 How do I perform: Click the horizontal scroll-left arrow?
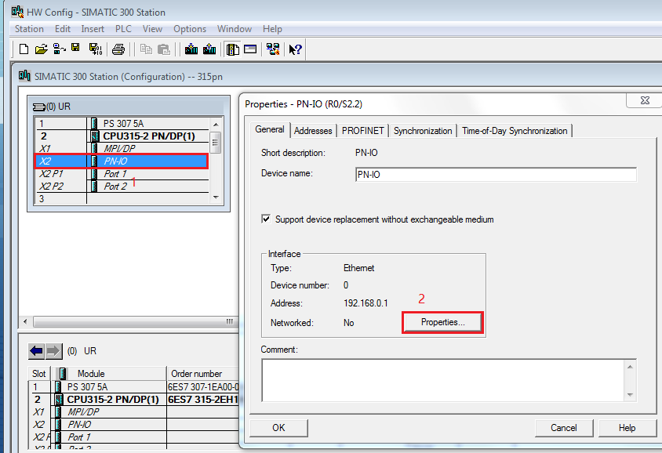pyautogui.click(x=25, y=322)
